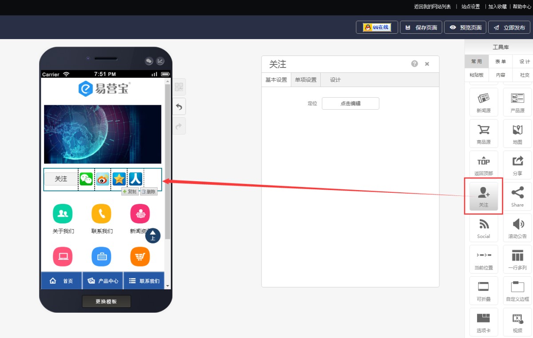This screenshot has height=338, width=533.
Task: Add the 自定义边框 custom border widget
Action: tap(517, 291)
